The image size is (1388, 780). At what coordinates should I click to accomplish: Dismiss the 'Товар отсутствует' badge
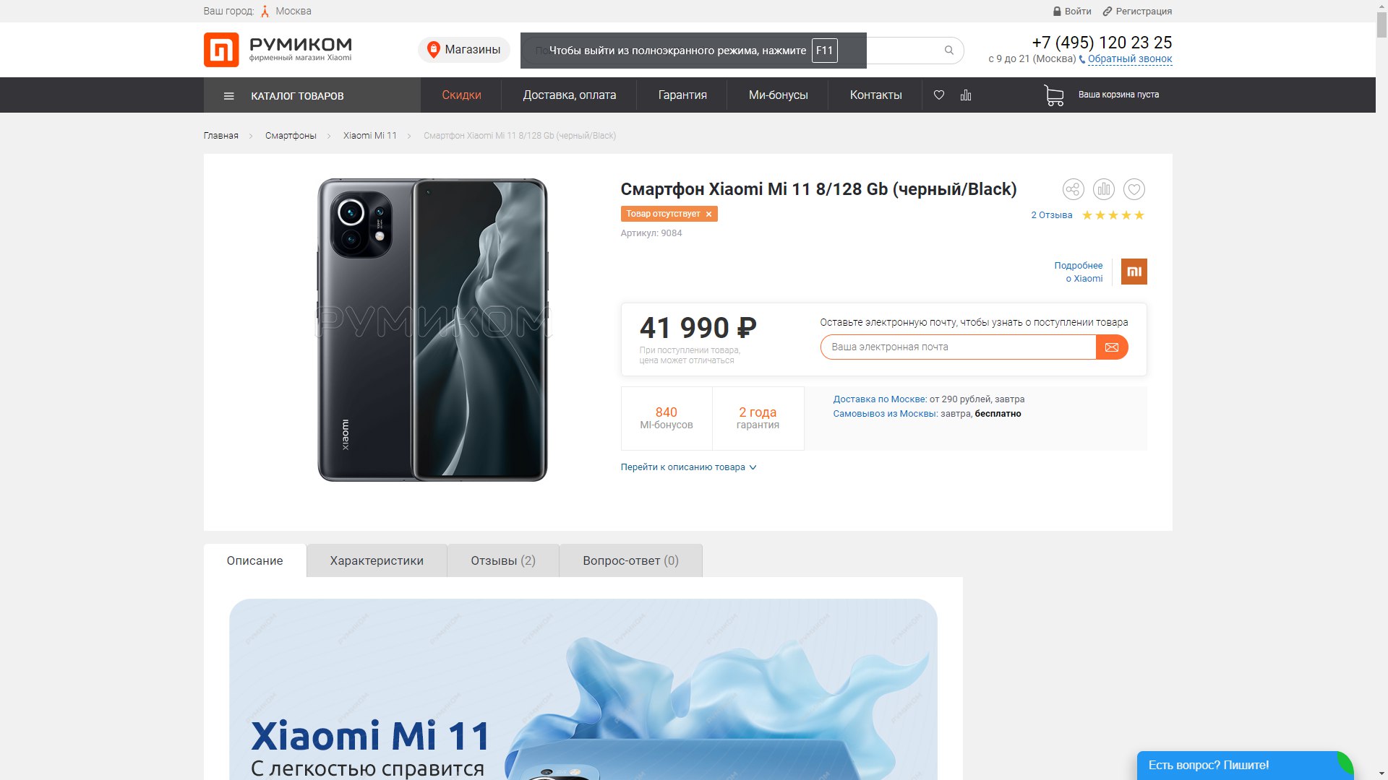click(709, 214)
